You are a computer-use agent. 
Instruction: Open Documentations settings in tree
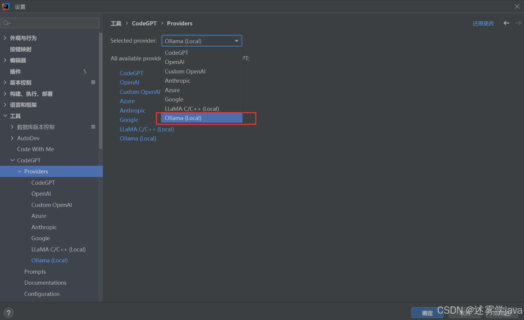pos(45,283)
